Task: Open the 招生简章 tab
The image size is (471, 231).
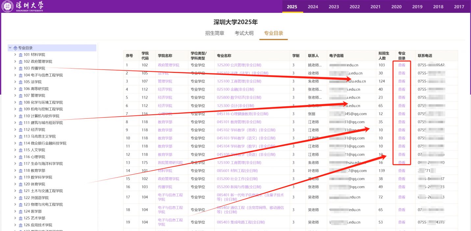Action: [215, 33]
